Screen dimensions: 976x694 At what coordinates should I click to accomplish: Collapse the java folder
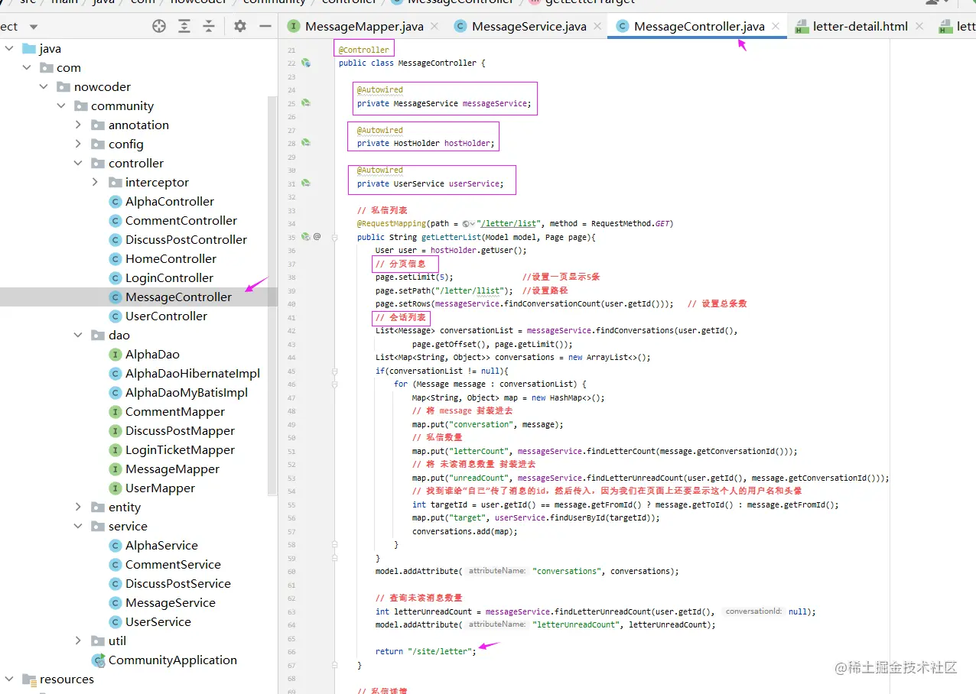tap(9, 49)
